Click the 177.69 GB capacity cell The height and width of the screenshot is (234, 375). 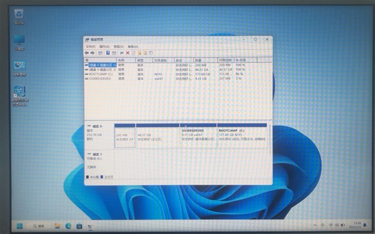point(202,74)
